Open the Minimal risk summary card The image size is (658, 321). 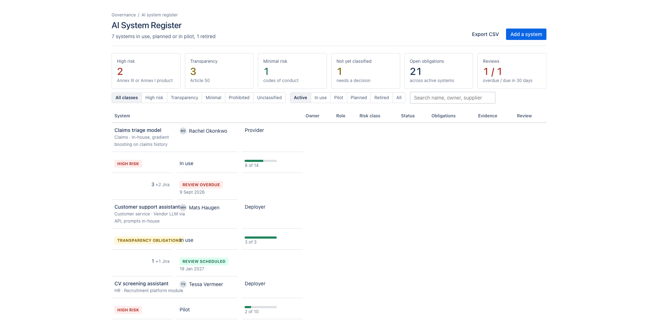pos(292,71)
